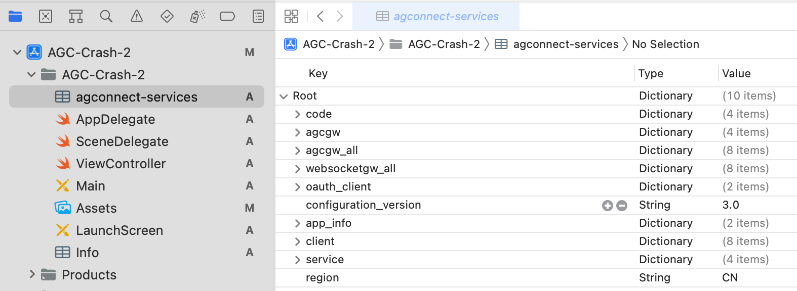Open the Debug navigator spray icon
Viewport: 797px width, 291px height.
pos(197,17)
